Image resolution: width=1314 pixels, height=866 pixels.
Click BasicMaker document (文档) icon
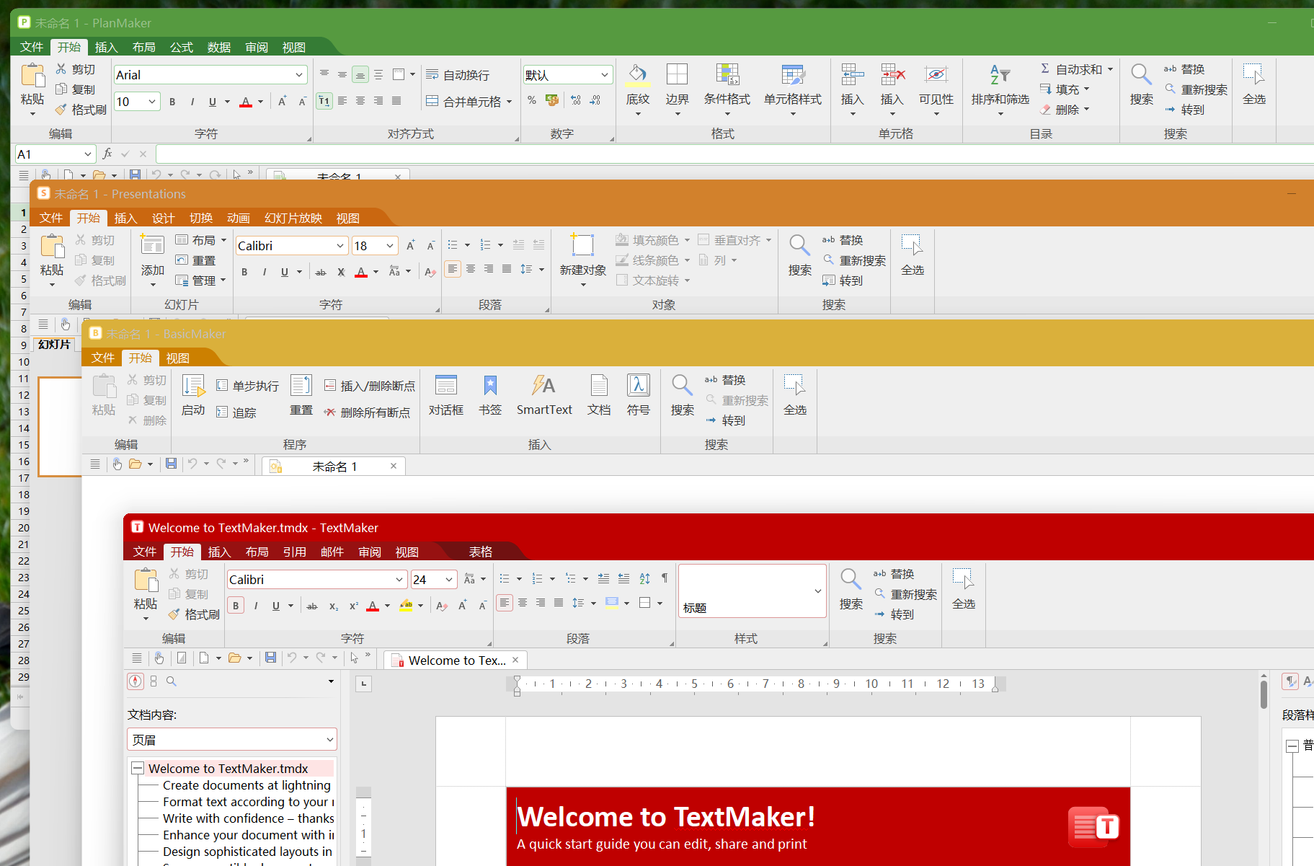pyautogui.click(x=599, y=385)
